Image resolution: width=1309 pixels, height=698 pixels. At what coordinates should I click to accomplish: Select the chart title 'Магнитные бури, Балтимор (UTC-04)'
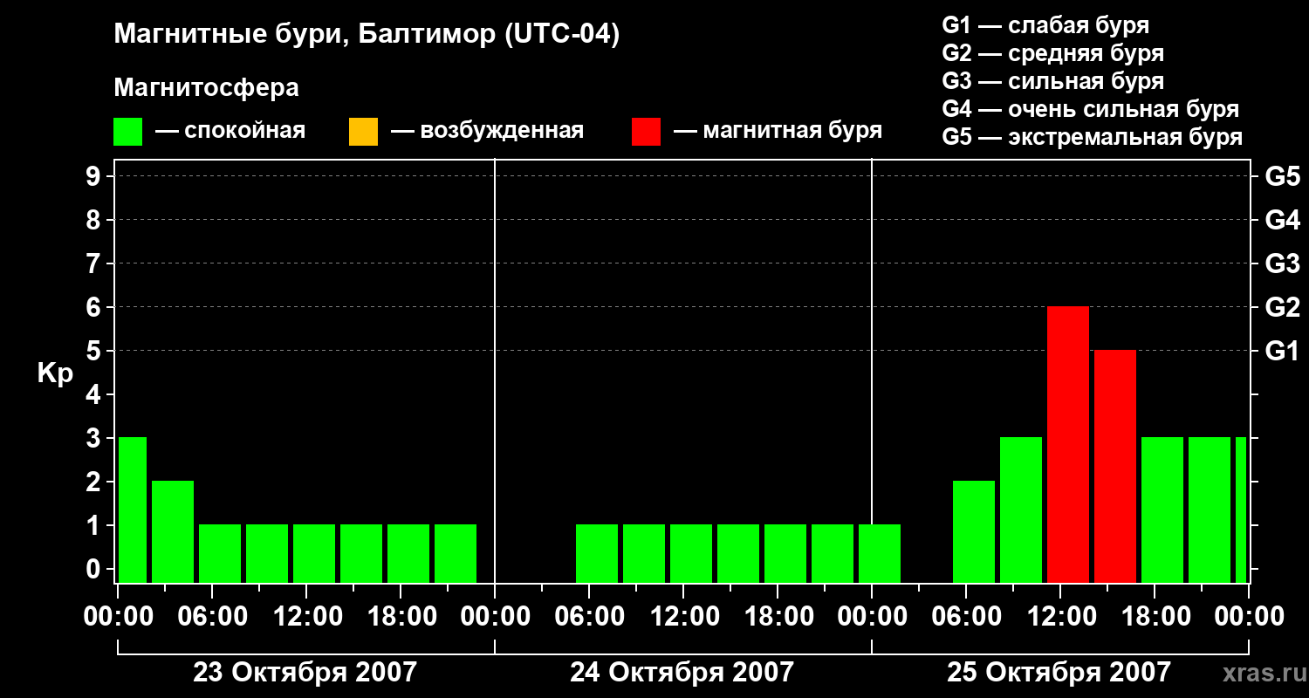point(367,35)
